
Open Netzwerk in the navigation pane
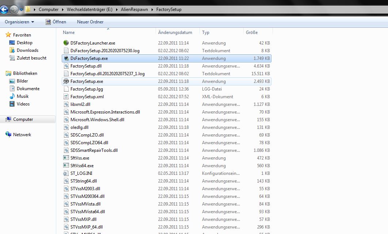pos(22,135)
